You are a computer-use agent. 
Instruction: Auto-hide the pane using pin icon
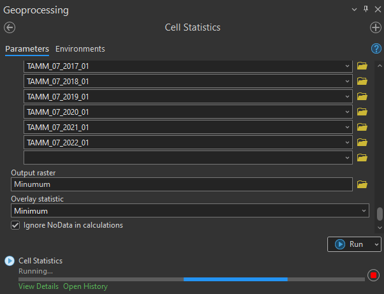pyautogui.click(x=366, y=10)
